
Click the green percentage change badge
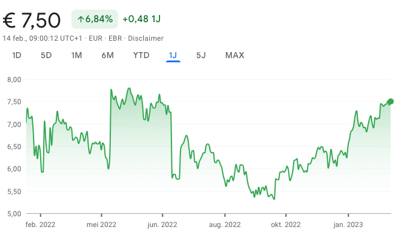click(95, 19)
